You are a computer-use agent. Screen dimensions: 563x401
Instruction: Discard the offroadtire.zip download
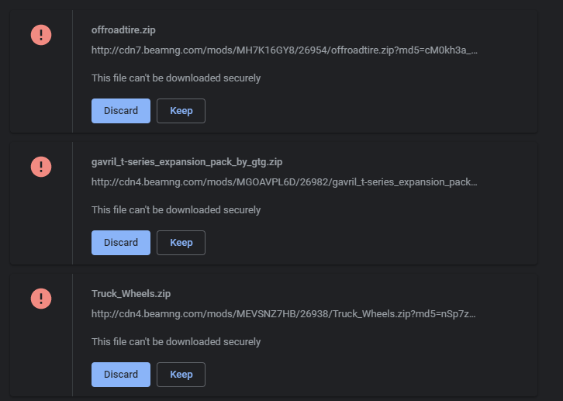[x=121, y=111]
